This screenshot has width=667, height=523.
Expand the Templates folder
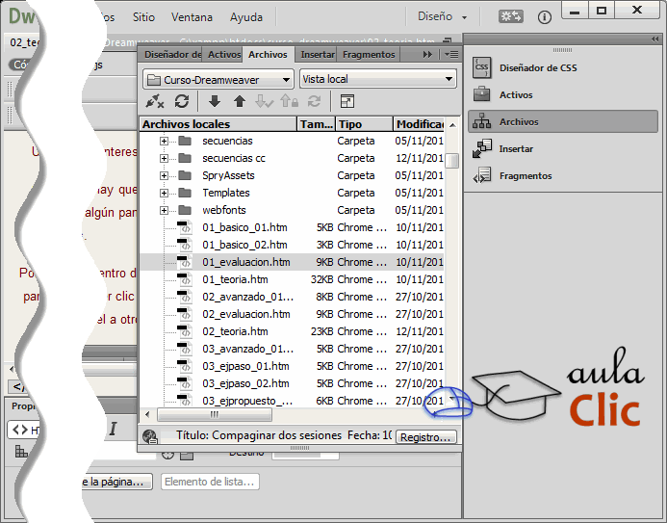pos(164,193)
